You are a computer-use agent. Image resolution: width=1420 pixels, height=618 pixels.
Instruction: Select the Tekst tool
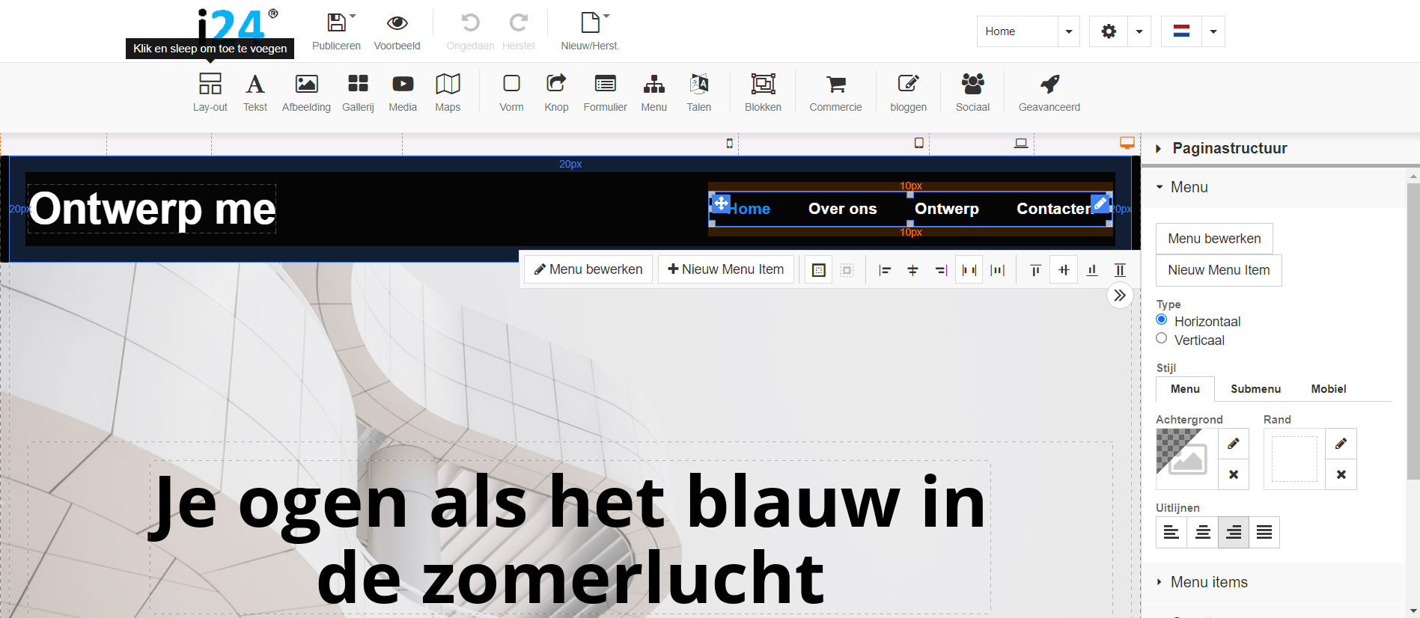pos(255,84)
